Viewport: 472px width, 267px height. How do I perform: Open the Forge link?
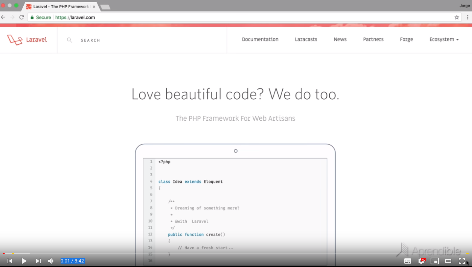[x=407, y=39]
